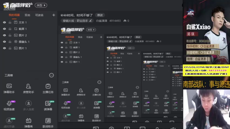This screenshot has height=129, width=230.
Task: Click the 直播伴侣 Douyu logo at top left
Action: [18, 6]
